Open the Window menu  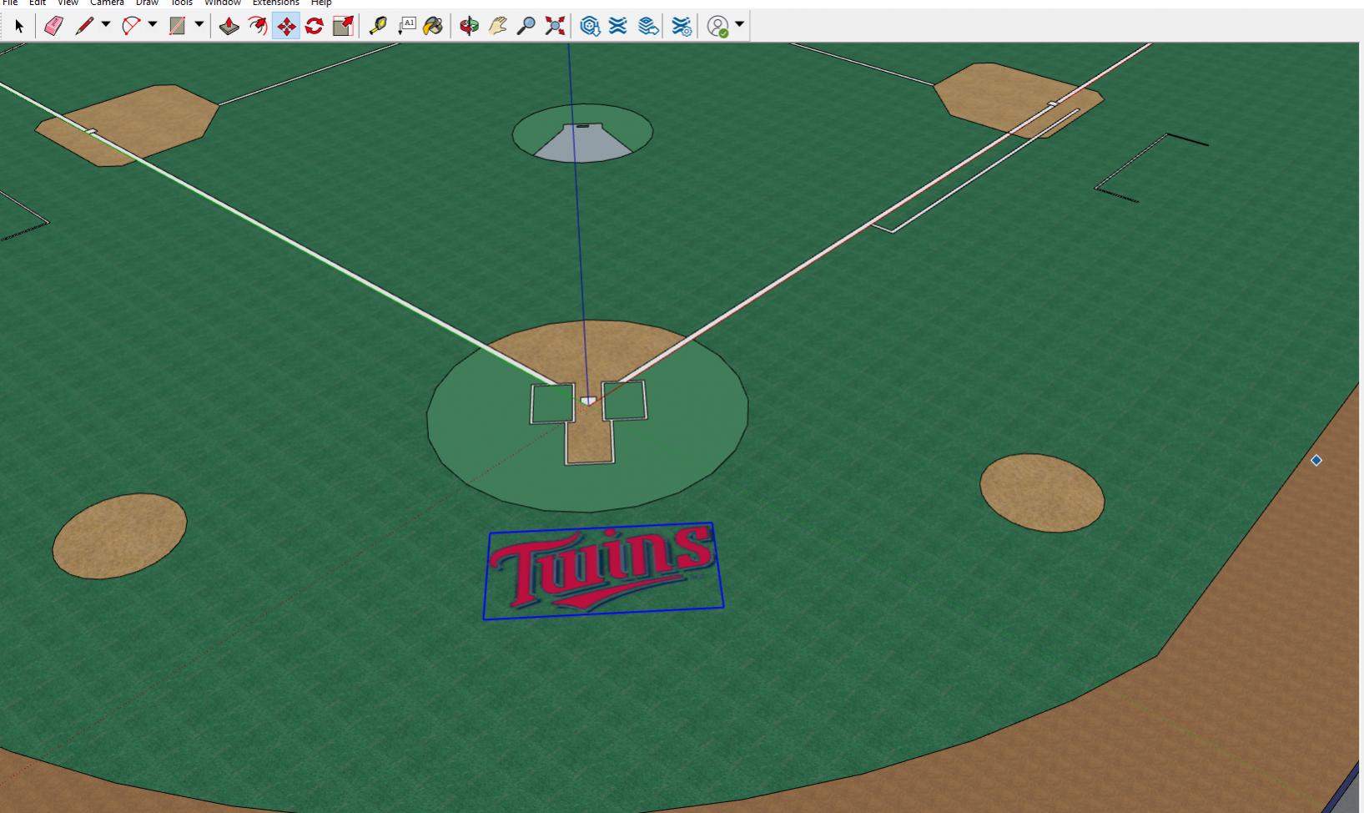click(223, 3)
